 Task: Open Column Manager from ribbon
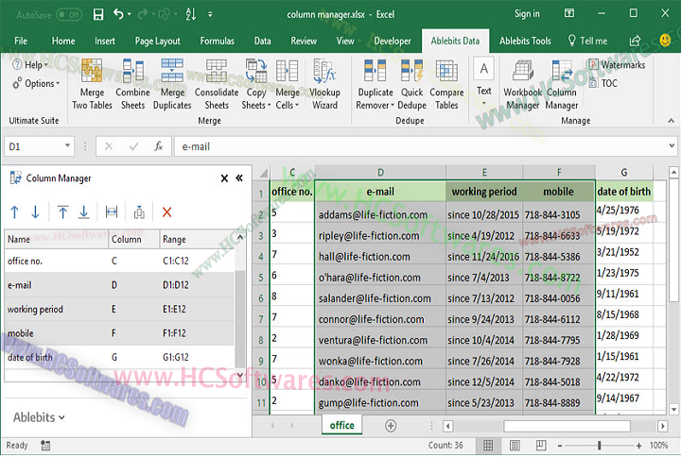(x=562, y=84)
